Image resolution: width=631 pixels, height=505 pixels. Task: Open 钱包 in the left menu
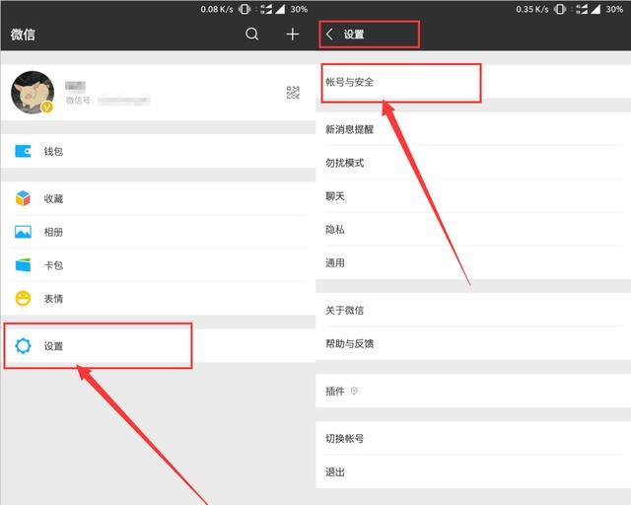pos(158,151)
